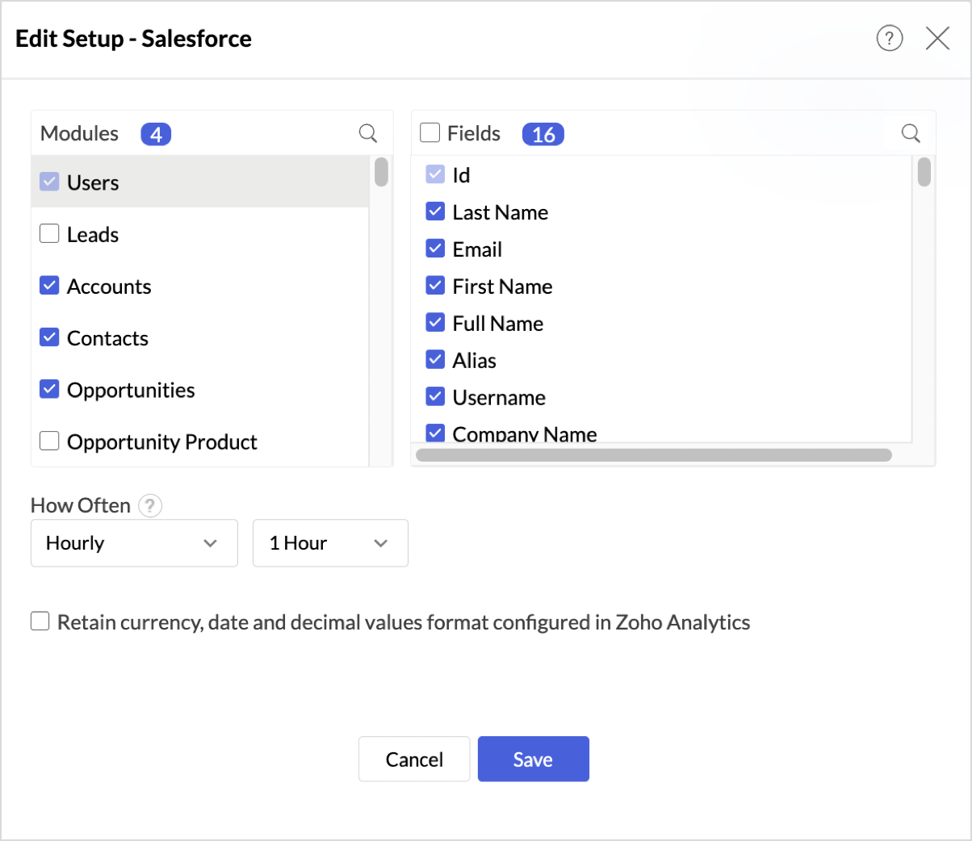The height and width of the screenshot is (841, 972).
Task: Select the Opportunities module label
Action: click(131, 391)
